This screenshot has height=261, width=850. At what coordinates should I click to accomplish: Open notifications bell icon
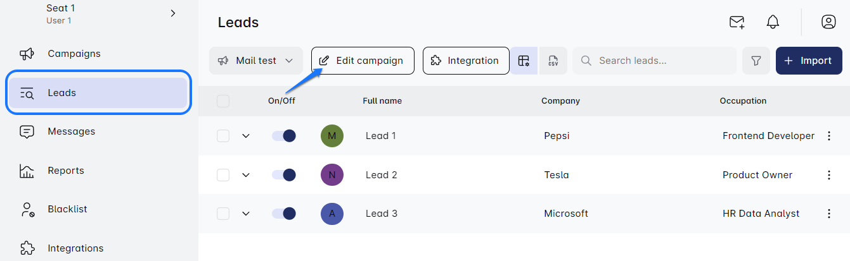pos(772,22)
